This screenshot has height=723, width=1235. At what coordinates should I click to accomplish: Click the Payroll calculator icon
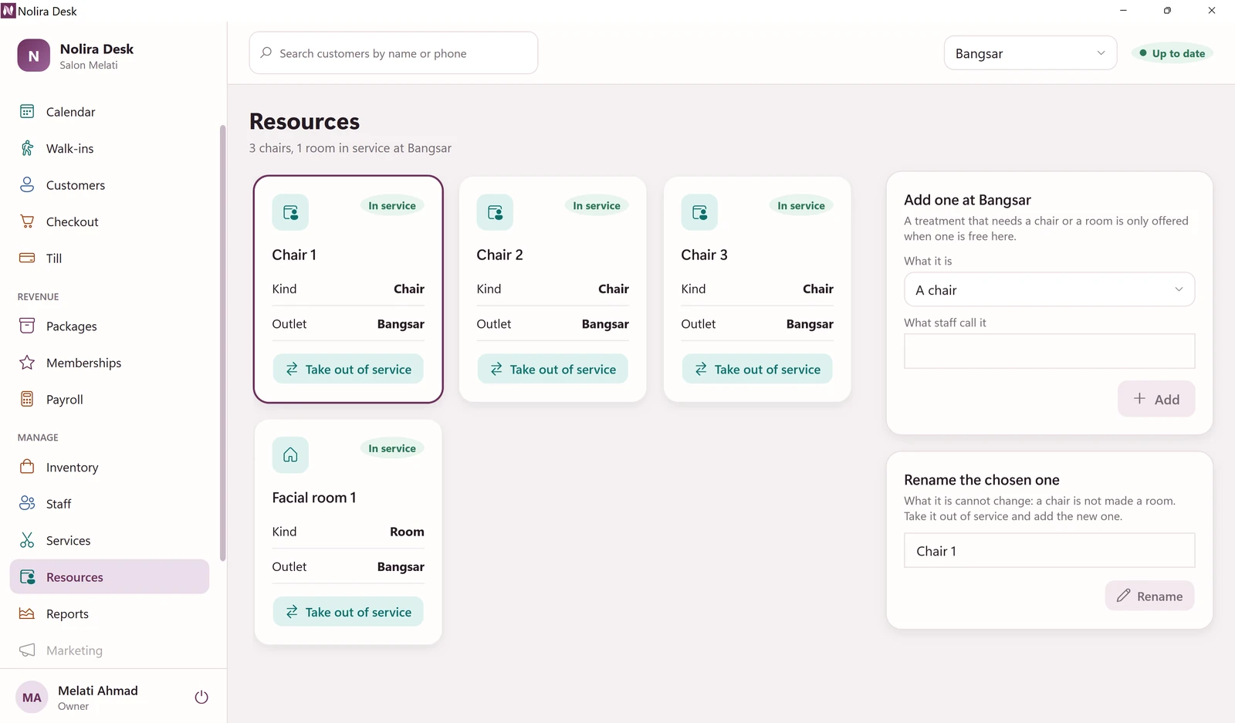click(27, 399)
